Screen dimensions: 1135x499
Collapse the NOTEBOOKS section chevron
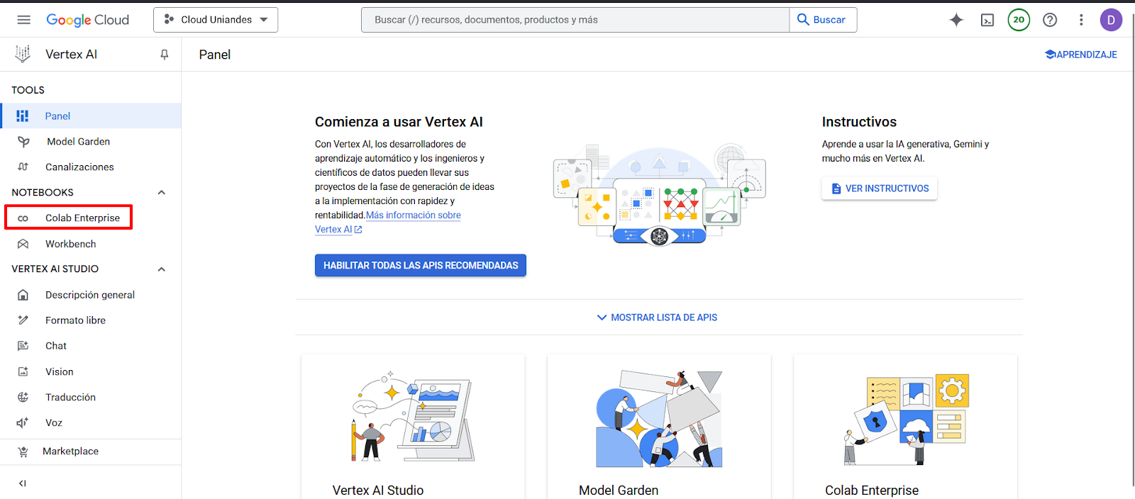point(162,193)
